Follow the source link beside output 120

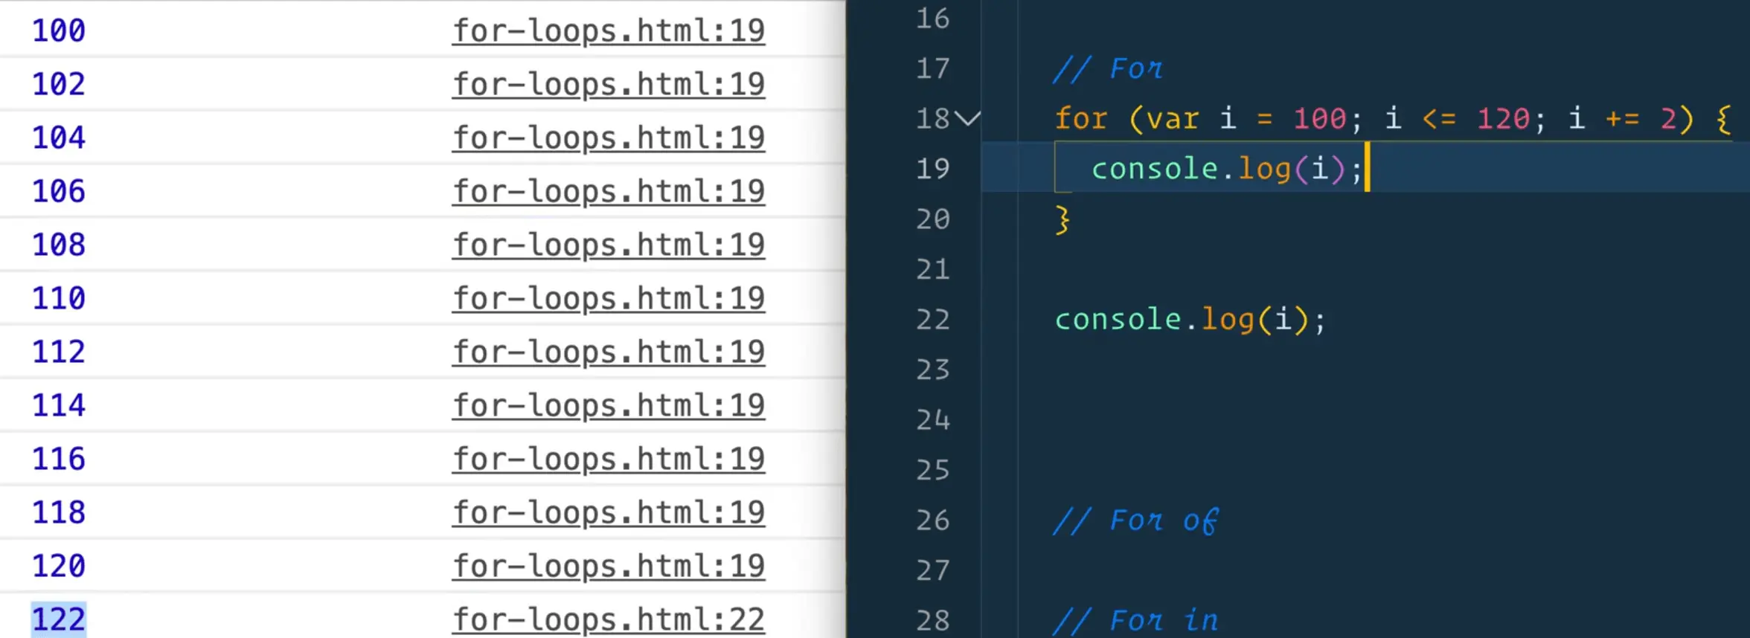(608, 567)
